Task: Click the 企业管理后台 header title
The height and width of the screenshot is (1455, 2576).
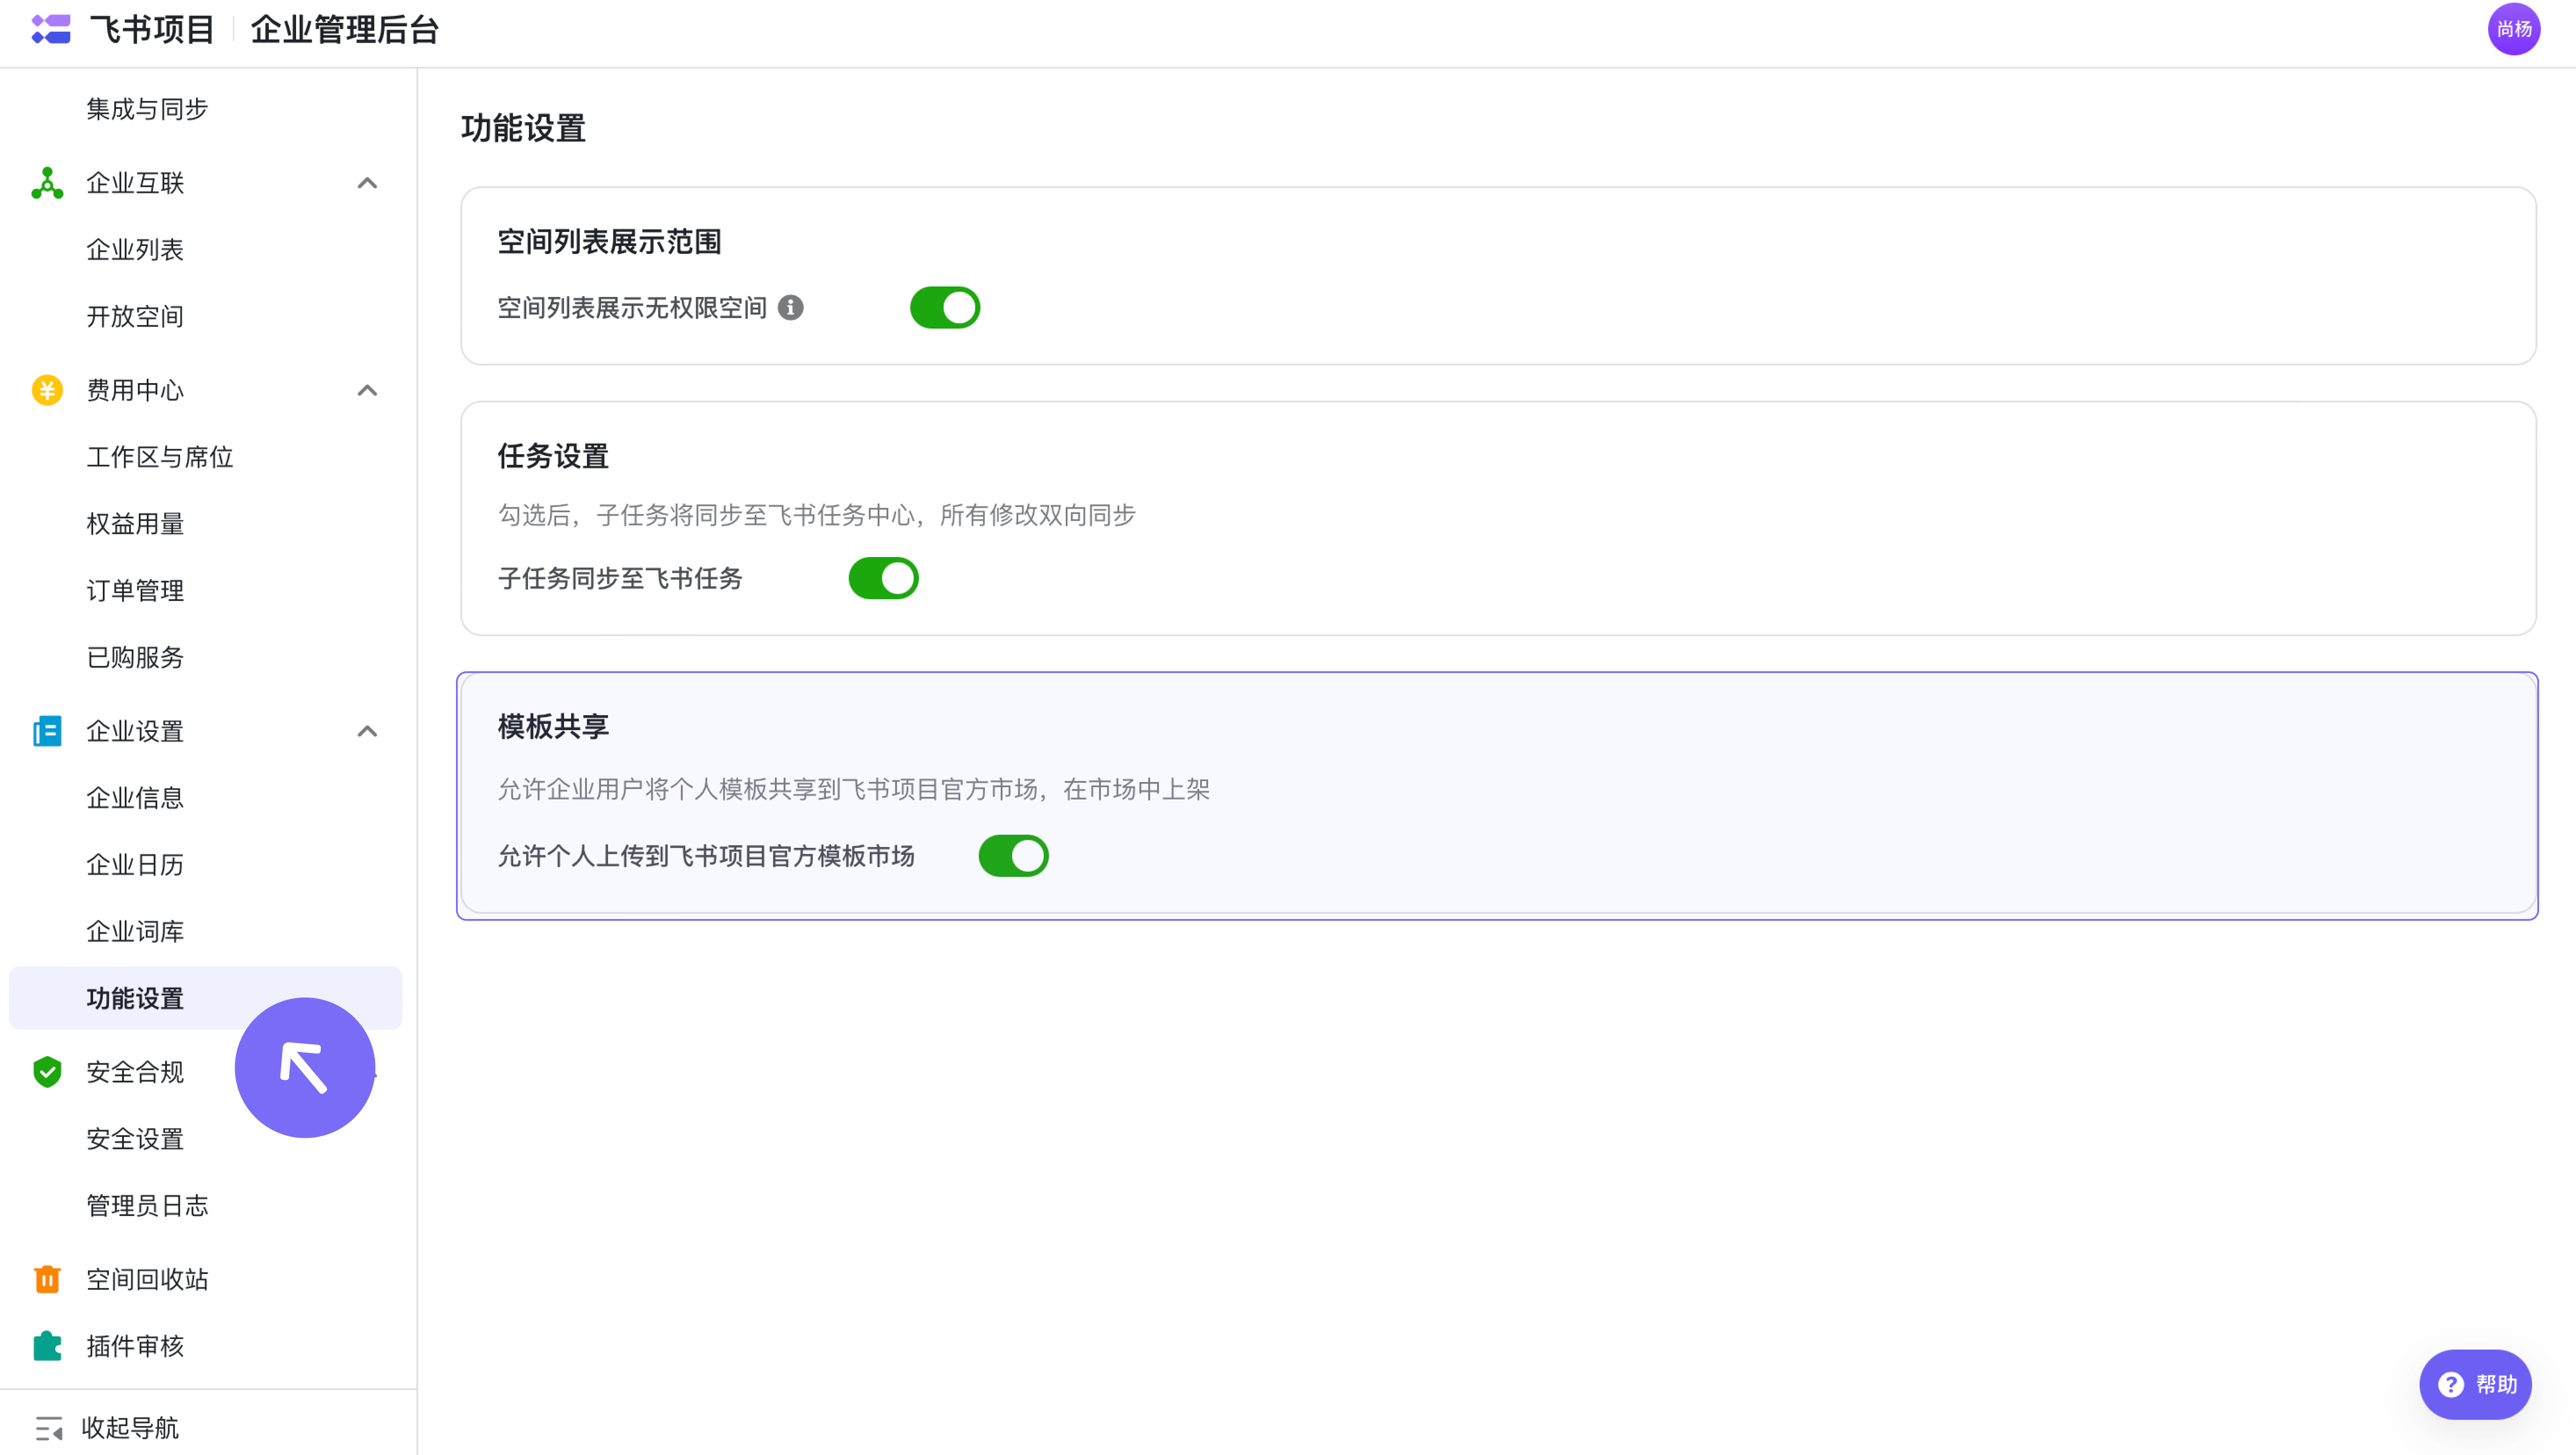Action: tap(345, 30)
